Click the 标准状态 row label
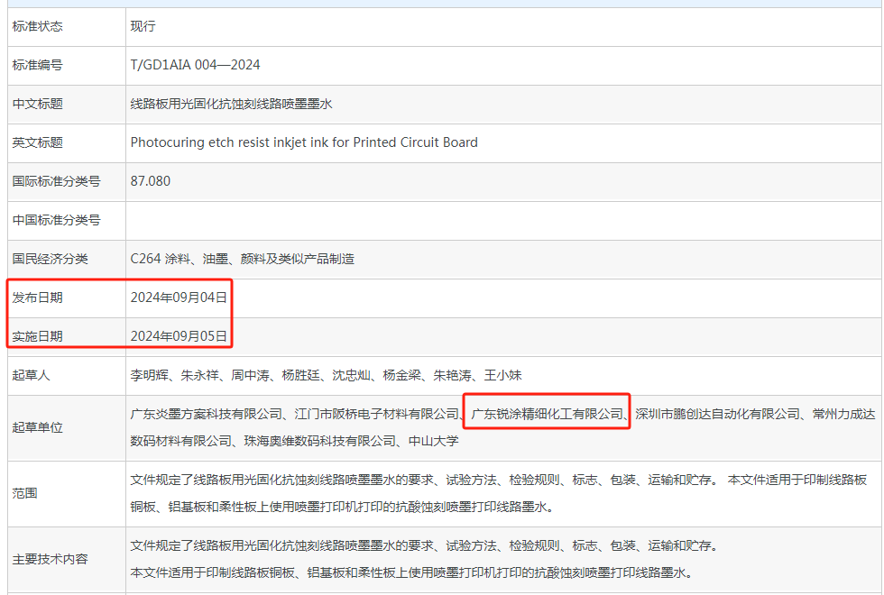The image size is (884, 595). pyautogui.click(x=32, y=26)
